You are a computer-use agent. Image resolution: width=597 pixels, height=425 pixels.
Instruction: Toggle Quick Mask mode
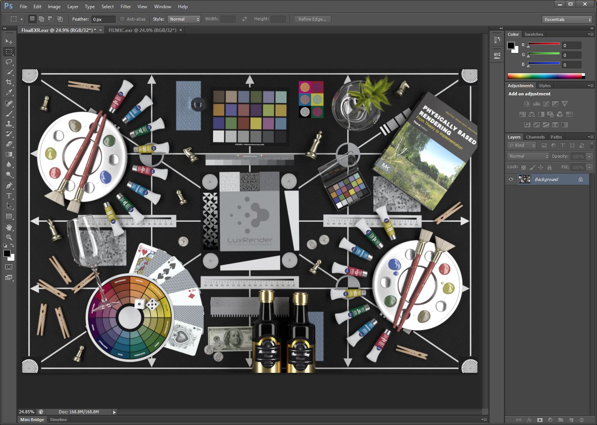(x=9, y=267)
